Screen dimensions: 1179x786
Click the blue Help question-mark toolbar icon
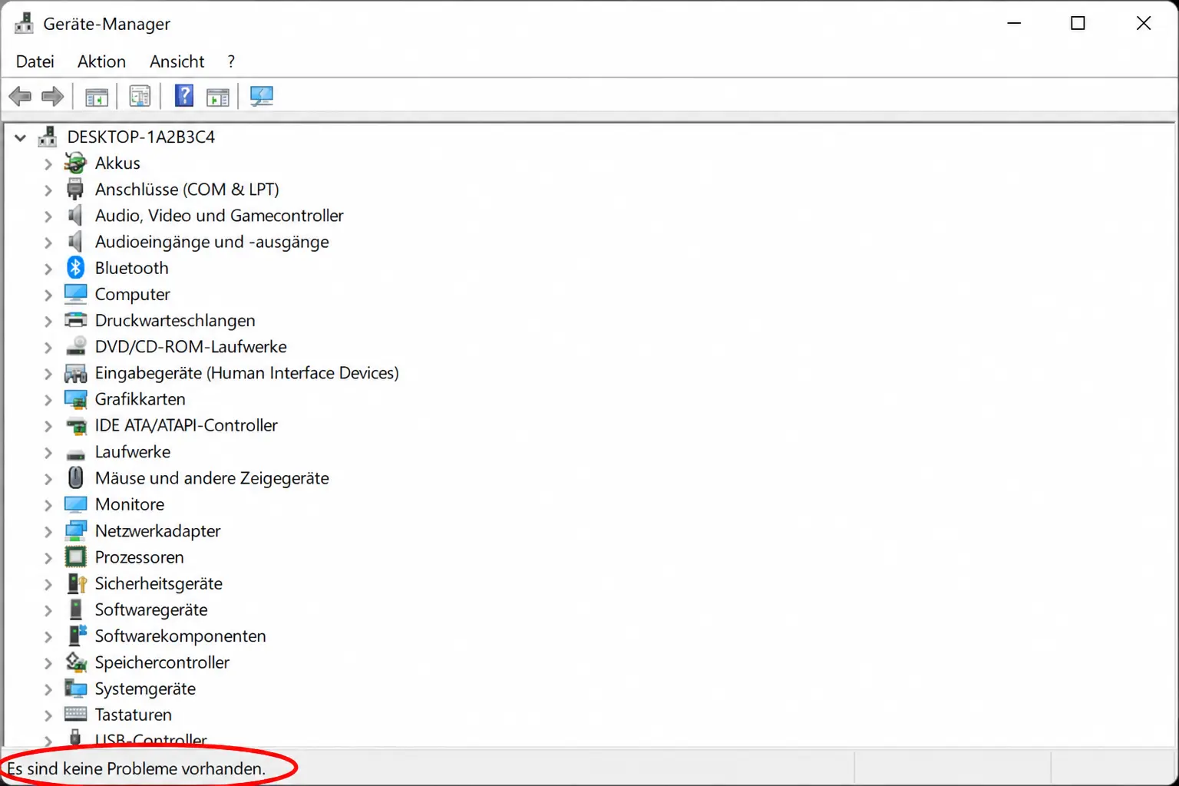click(x=184, y=96)
